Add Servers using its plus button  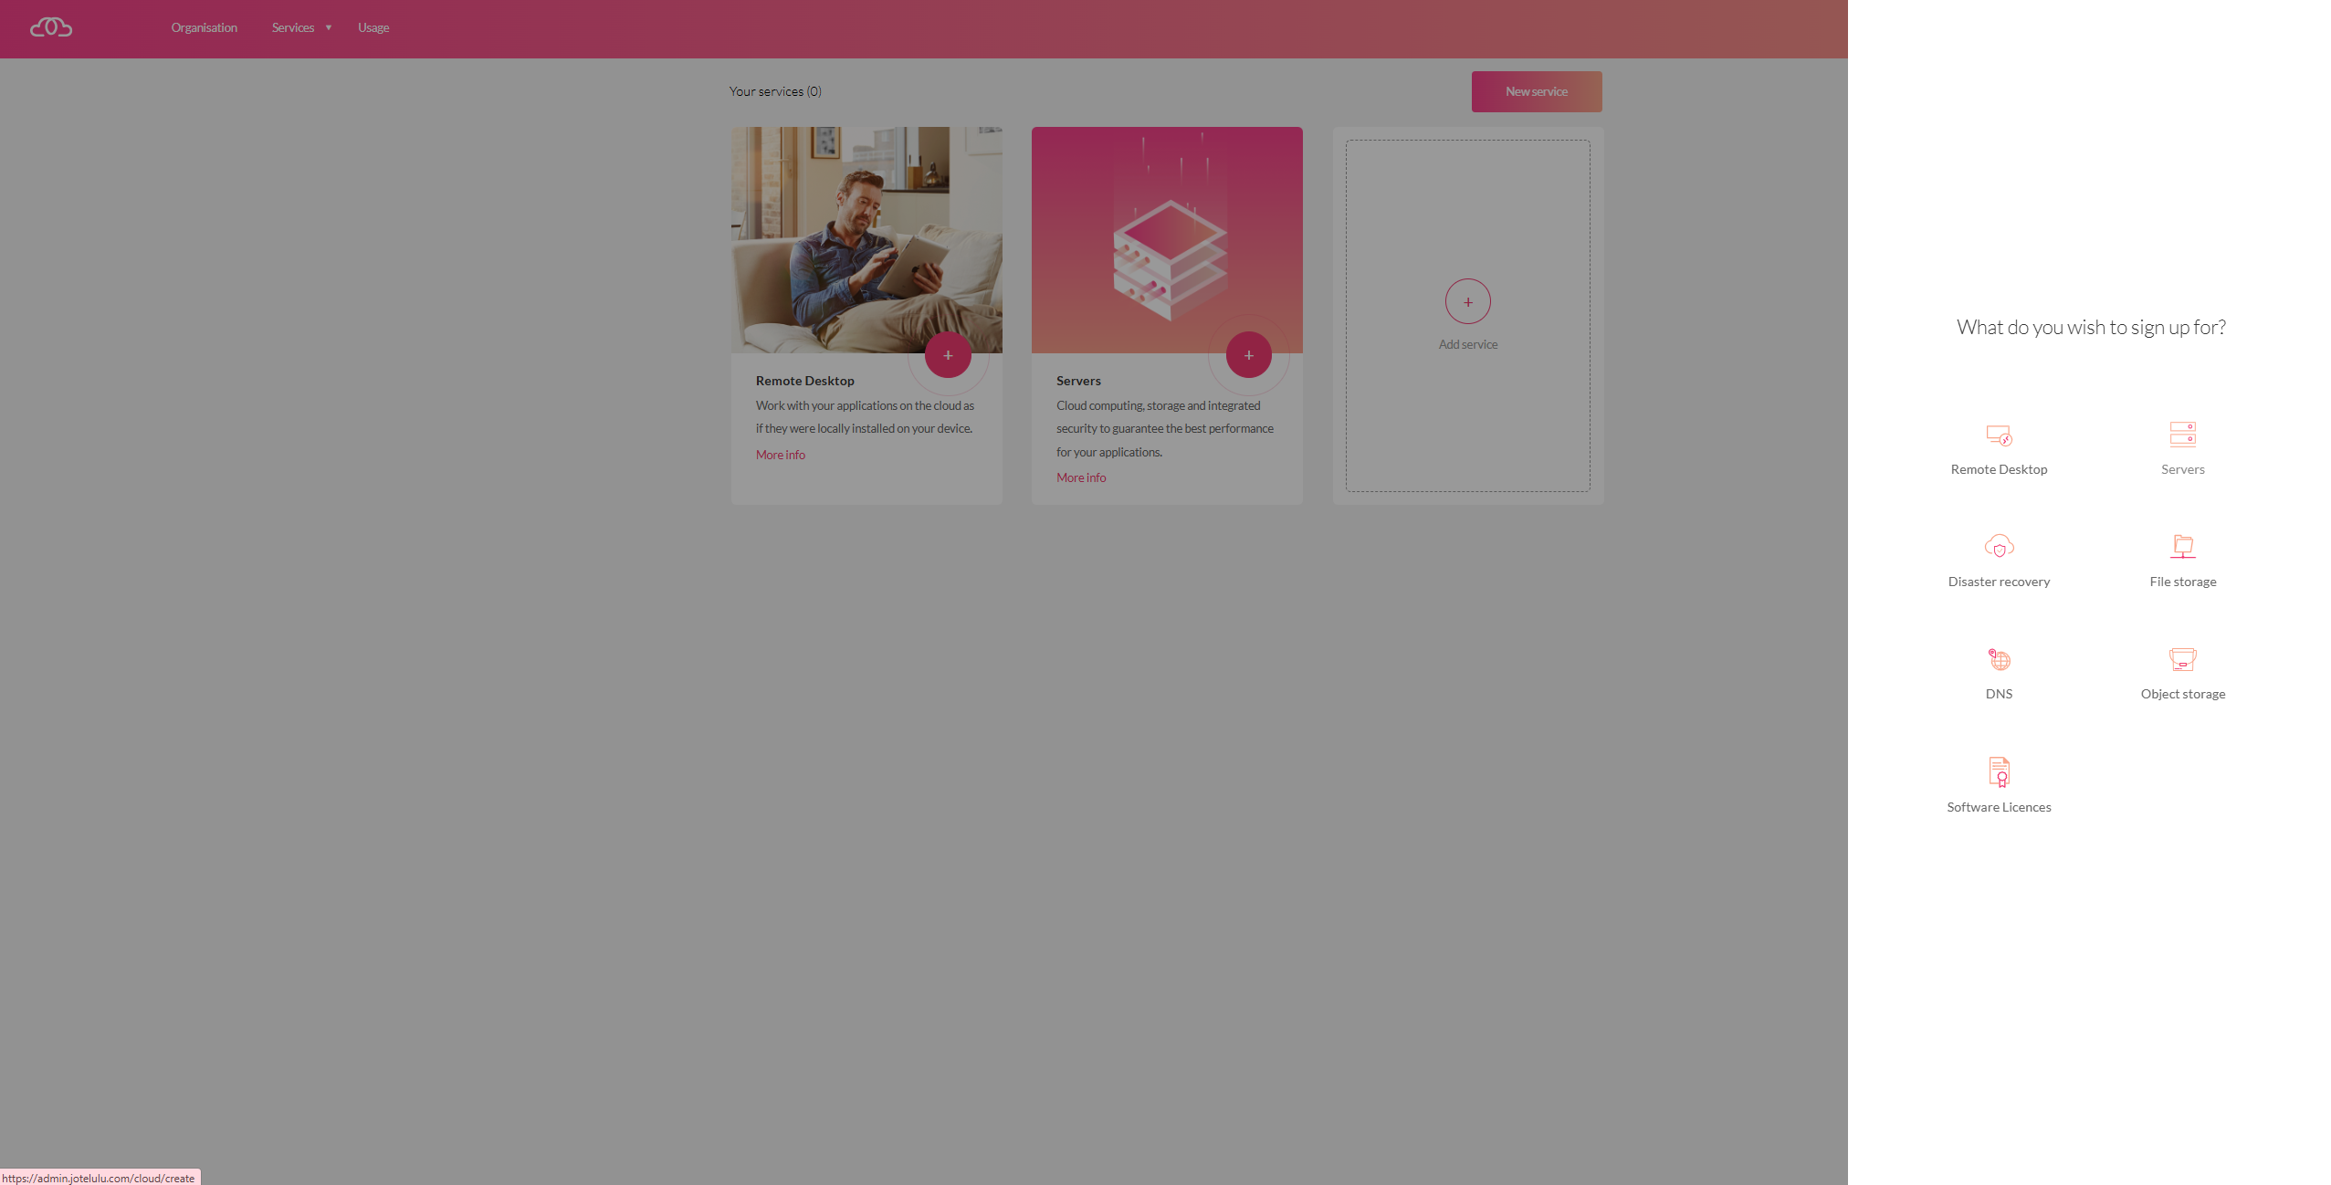point(1248,355)
